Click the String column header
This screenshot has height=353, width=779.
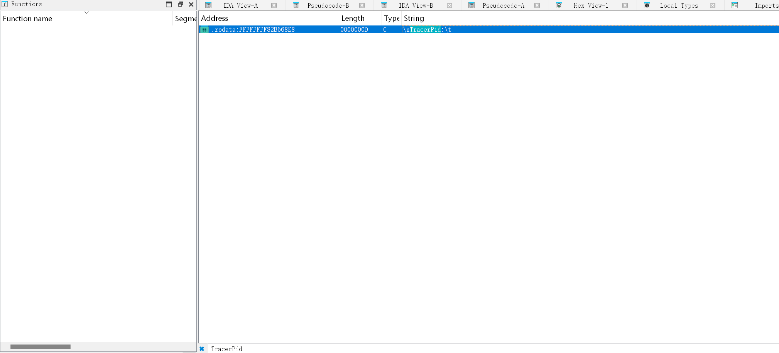(x=414, y=18)
